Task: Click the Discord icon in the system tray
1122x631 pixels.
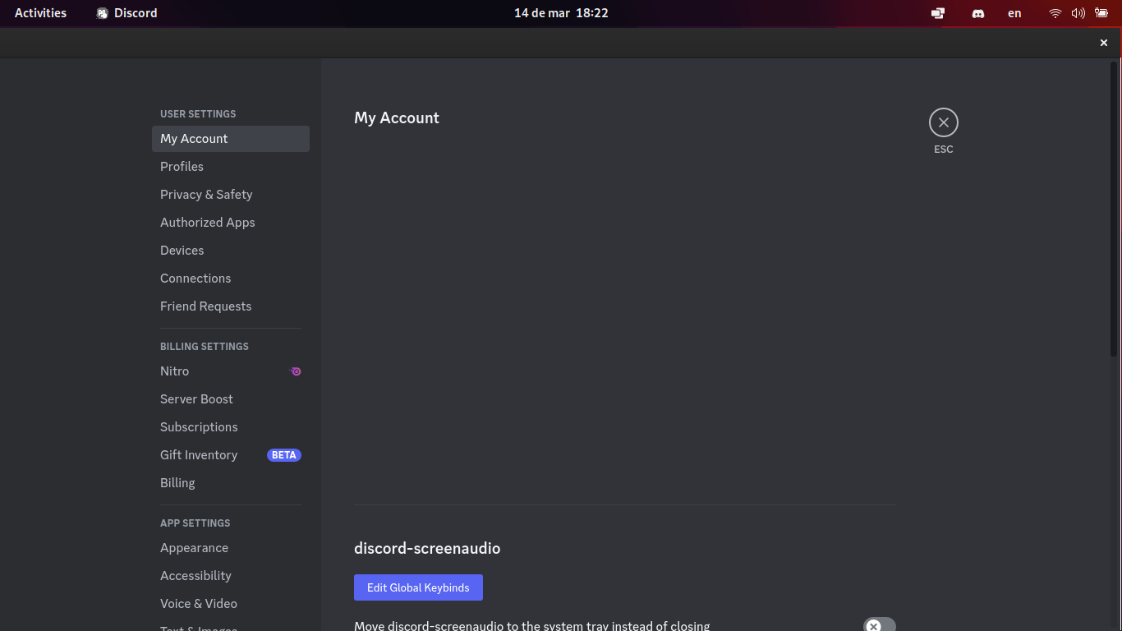Action: point(977,13)
